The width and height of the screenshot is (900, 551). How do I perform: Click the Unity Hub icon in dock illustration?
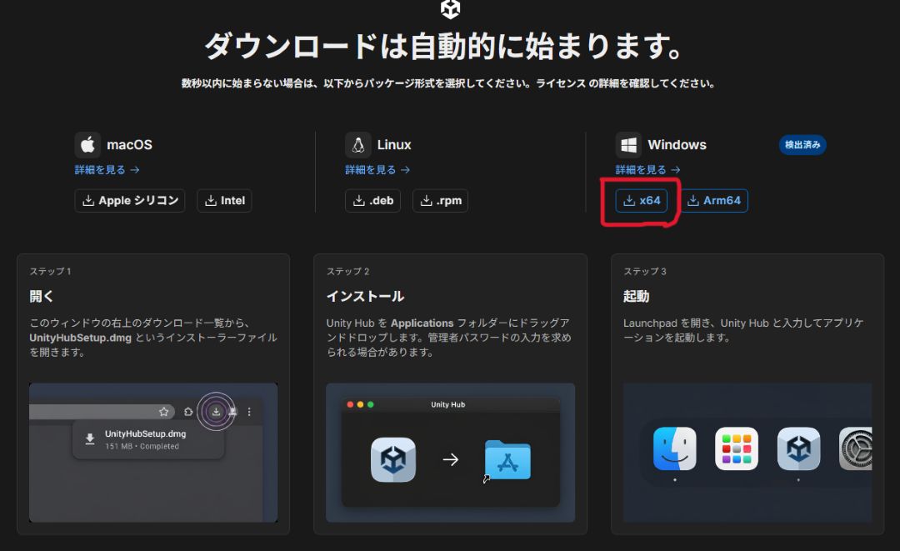[x=798, y=448]
